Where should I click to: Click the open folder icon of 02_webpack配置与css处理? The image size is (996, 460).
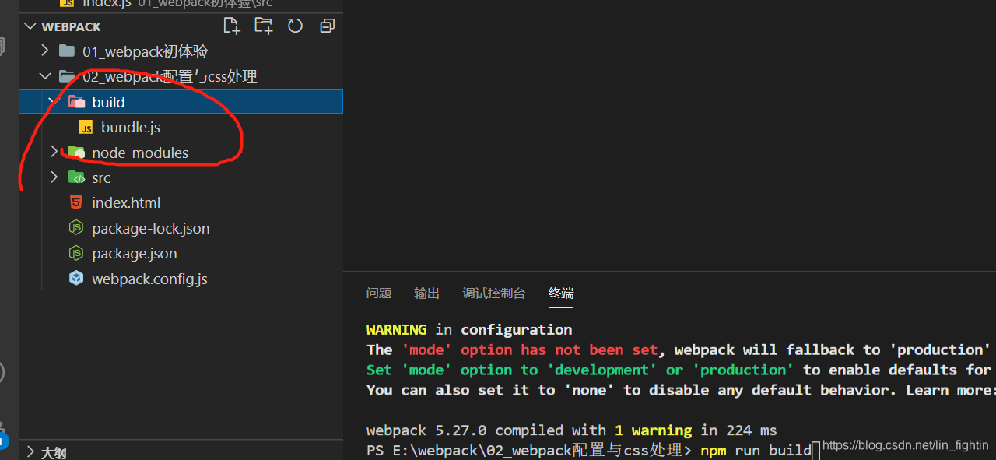(x=67, y=76)
